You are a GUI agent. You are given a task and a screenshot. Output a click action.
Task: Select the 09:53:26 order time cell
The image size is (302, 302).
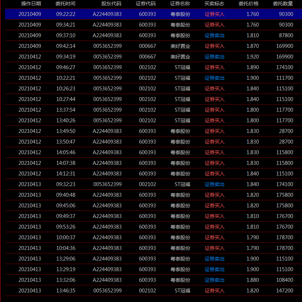tap(66, 226)
